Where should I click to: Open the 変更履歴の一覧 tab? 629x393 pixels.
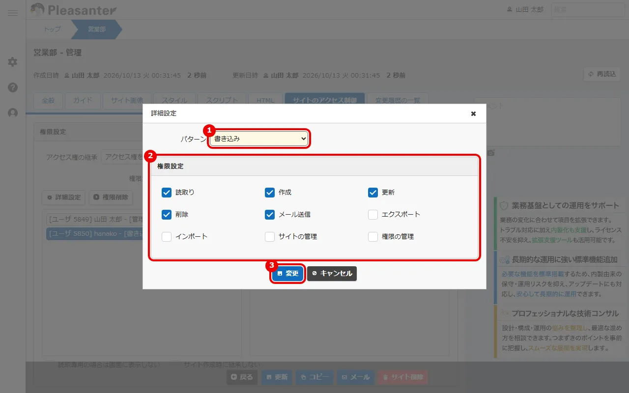(x=398, y=101)
